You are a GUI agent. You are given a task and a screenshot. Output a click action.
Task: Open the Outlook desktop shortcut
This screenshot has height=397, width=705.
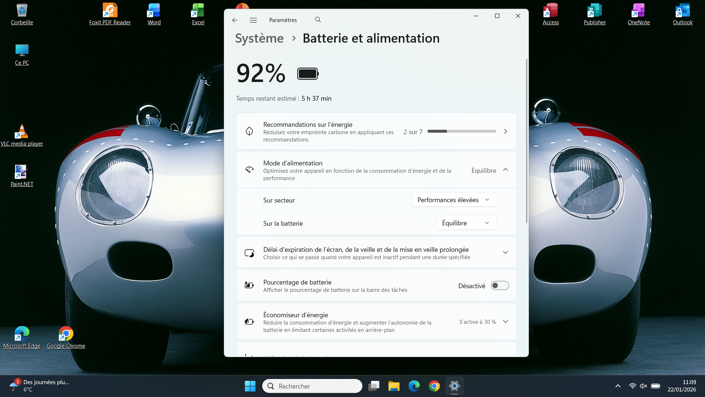pyautogui.click(x=683, y=14)
